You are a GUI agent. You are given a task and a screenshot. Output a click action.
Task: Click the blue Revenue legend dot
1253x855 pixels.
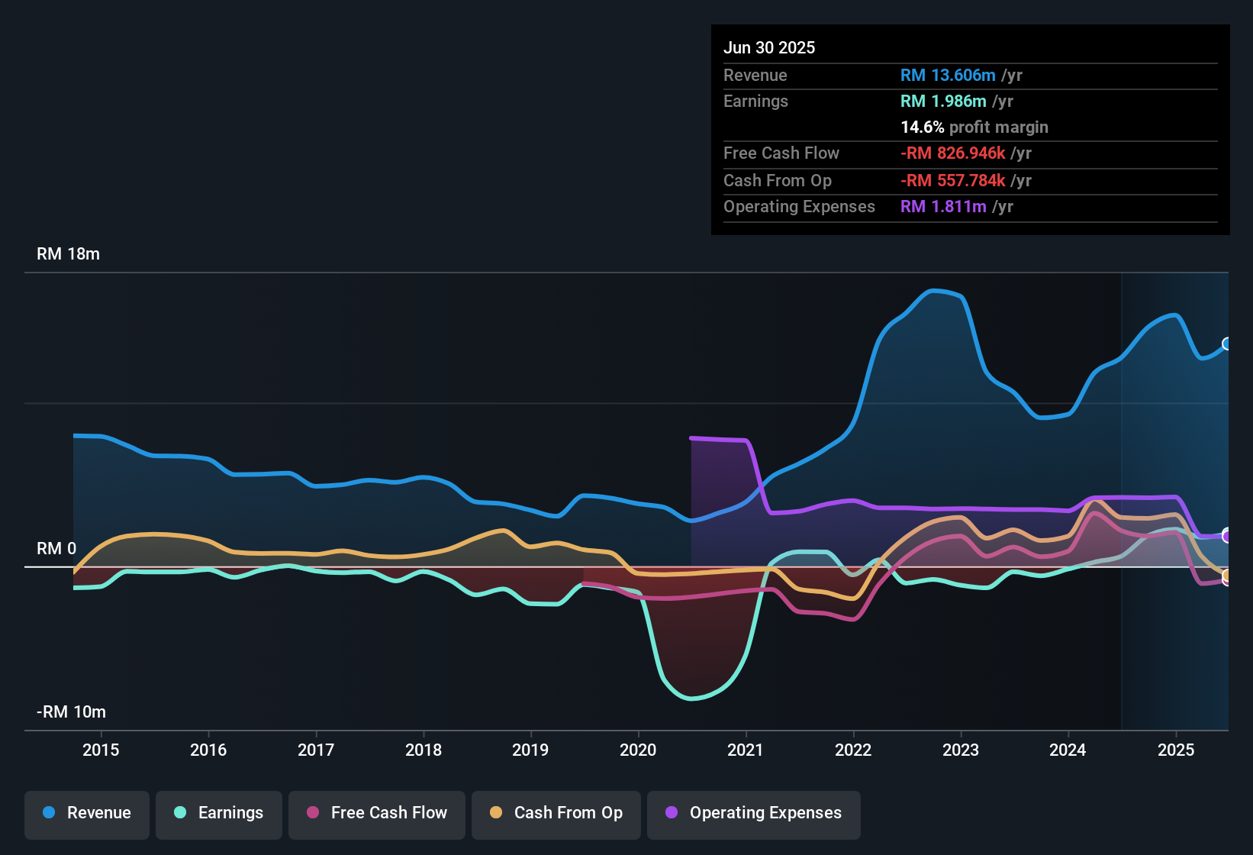coord(49,812)
